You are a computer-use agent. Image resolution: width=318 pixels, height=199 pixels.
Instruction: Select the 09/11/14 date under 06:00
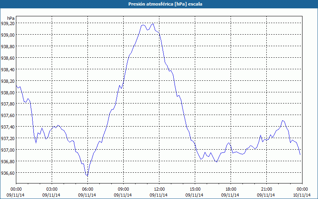87,195
